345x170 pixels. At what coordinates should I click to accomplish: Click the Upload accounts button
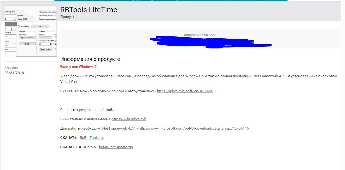pos(27,38)
